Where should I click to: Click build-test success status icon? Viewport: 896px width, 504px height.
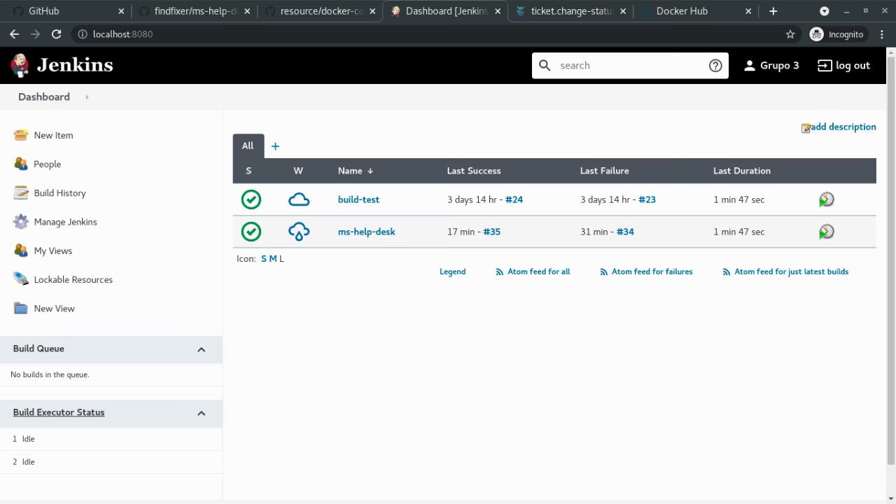(251, 199)
